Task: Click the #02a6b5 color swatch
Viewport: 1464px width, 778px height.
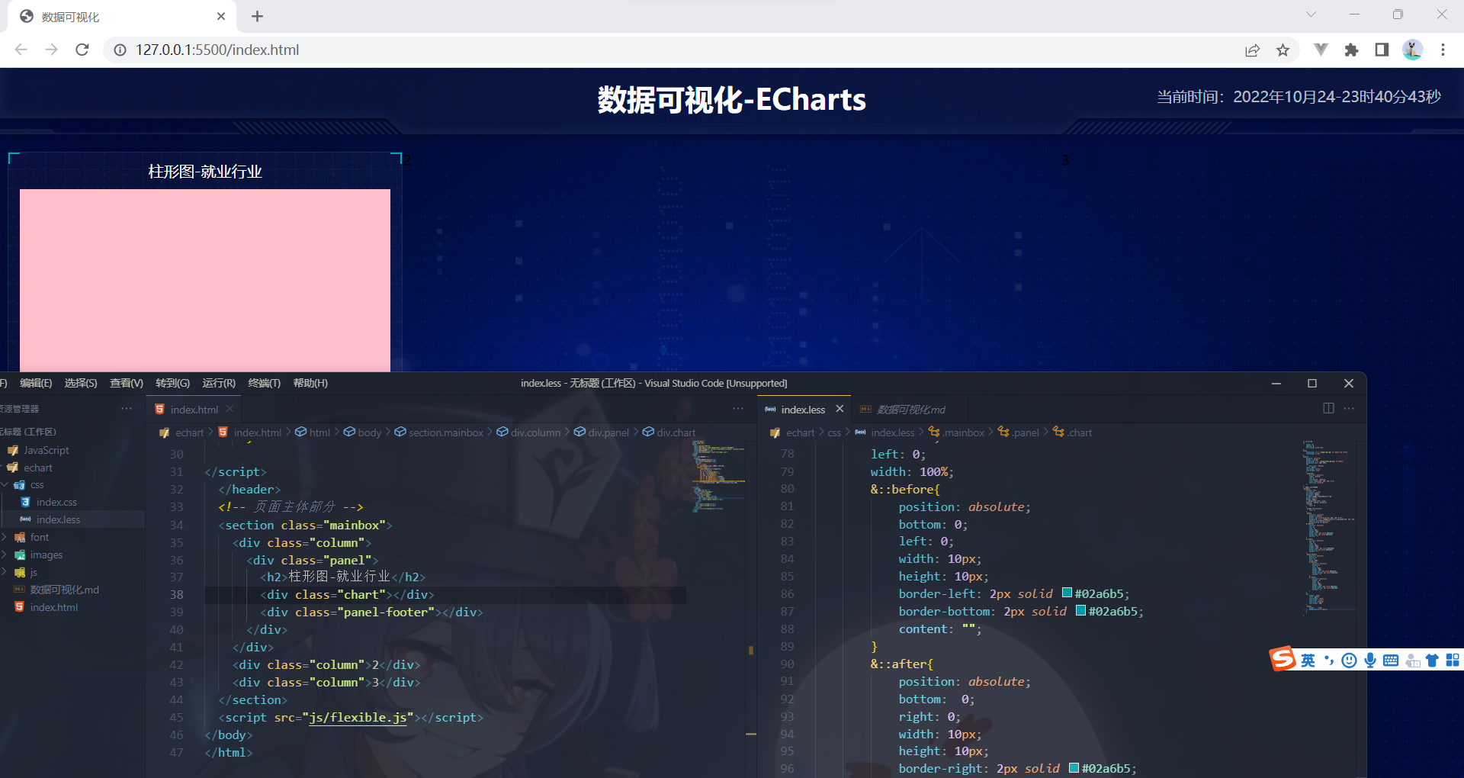Action: coord(1065,593)
